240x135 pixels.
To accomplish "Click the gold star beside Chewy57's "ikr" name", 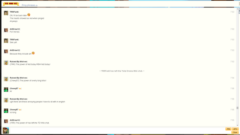I will pyautogui.click(x=20, y=89).
